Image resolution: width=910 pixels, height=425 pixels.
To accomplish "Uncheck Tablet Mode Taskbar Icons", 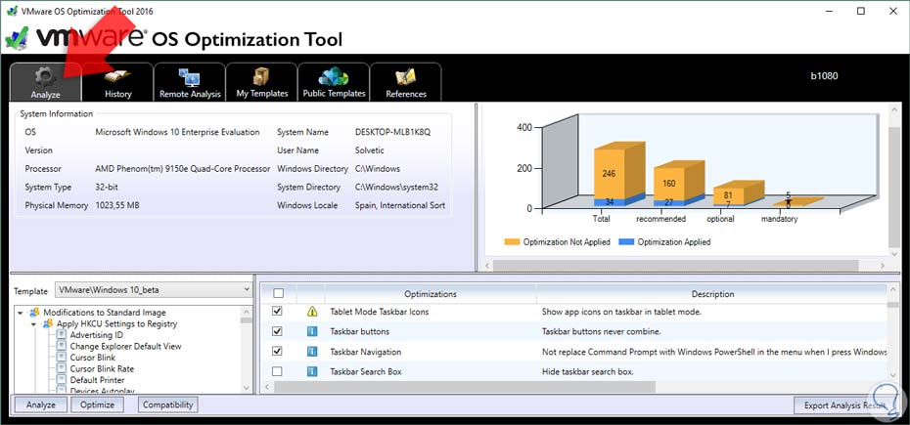I will [278, 312].
